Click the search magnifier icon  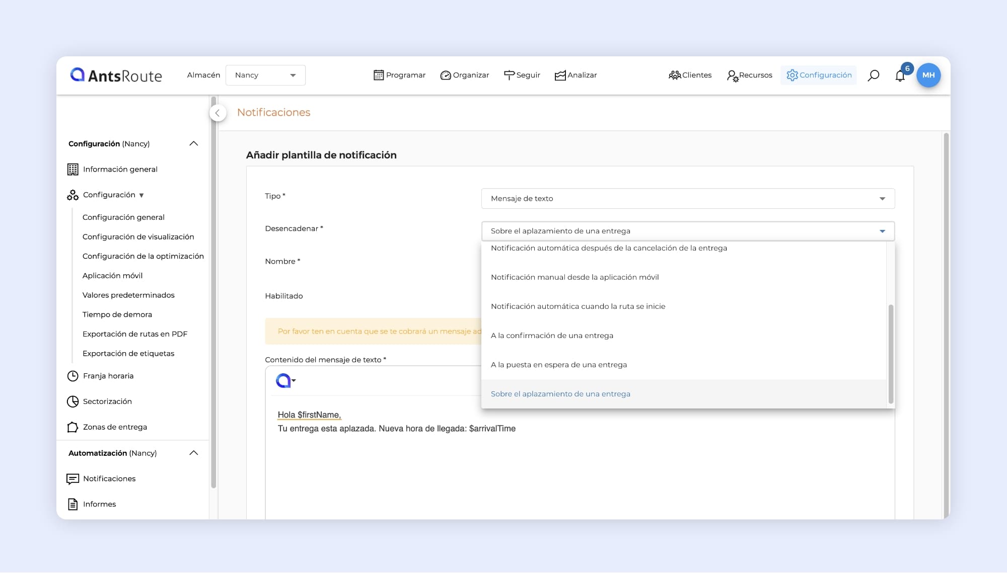[874, 75]
